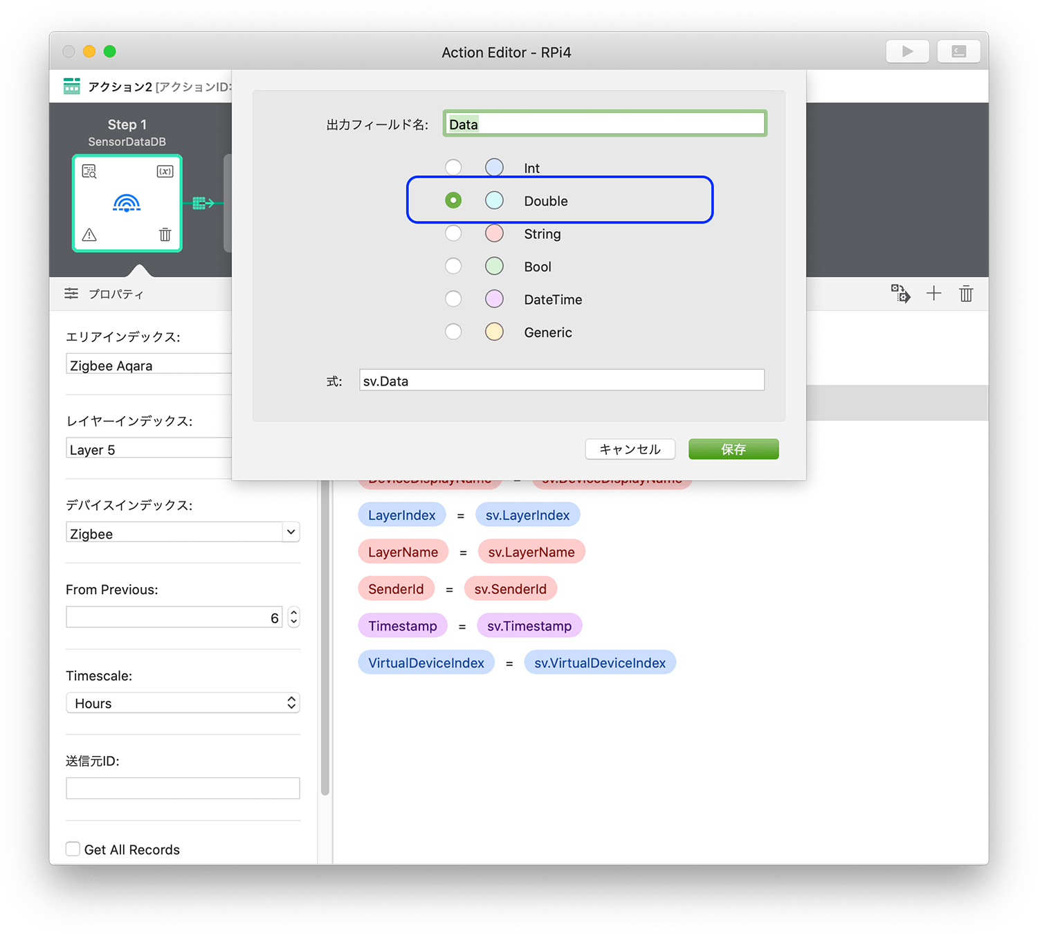This screenshot has width=1038, height=934.
Task: Click the warning triangle icon in Step 1
Action: (89, 235)
